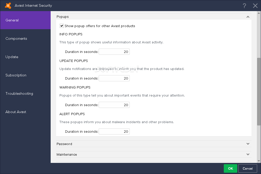The image size is (261, 174).
Task: Open the About Avast tab
Action: (x=25, y=112)
